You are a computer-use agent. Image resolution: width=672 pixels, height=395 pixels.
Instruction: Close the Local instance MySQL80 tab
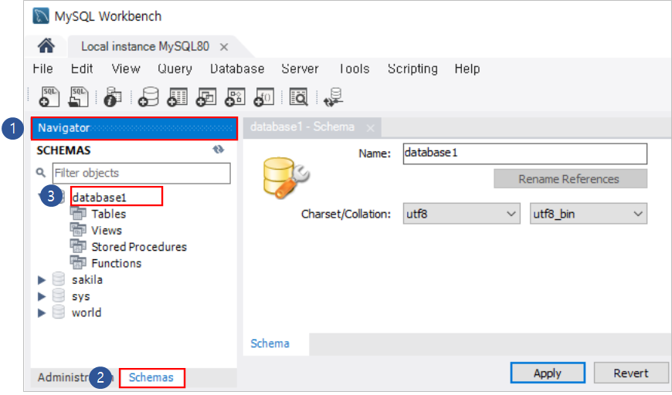pos(224,46)
